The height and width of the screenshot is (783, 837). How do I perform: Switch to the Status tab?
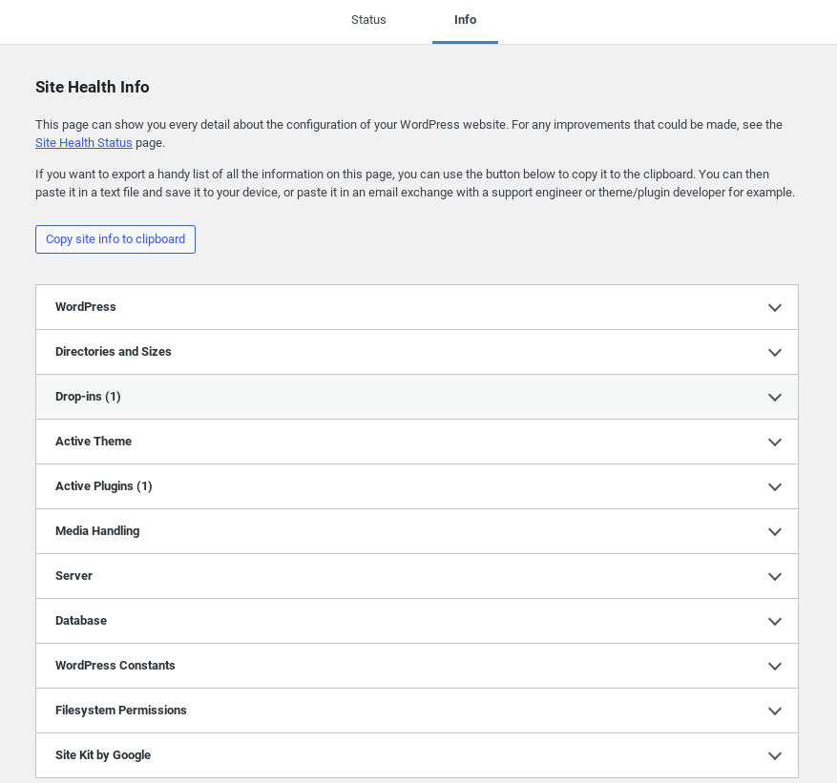coord(368,20)
